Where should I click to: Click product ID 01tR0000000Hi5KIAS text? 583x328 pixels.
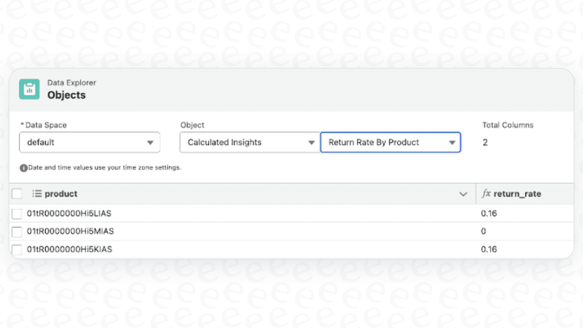click(x=69, y=249)
